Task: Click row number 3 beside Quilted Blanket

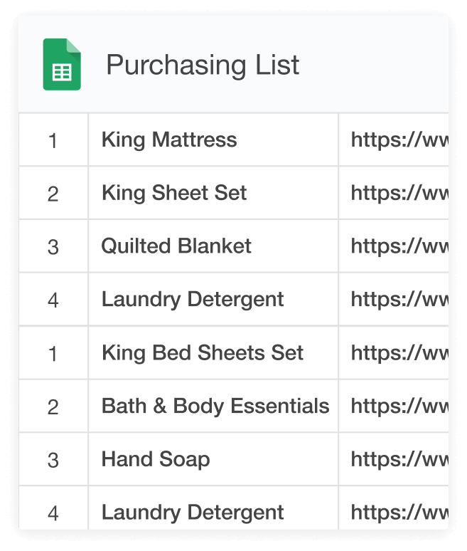Action: 53,247
